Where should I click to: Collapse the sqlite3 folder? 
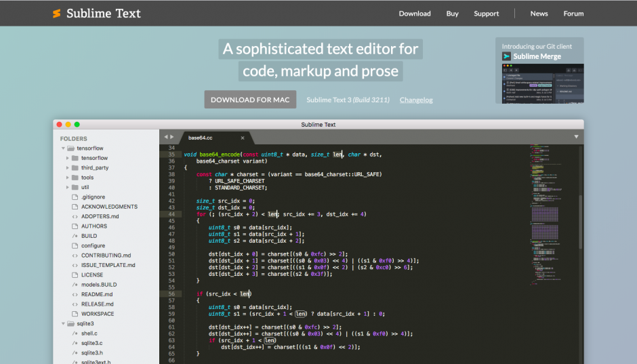(63, 324)
